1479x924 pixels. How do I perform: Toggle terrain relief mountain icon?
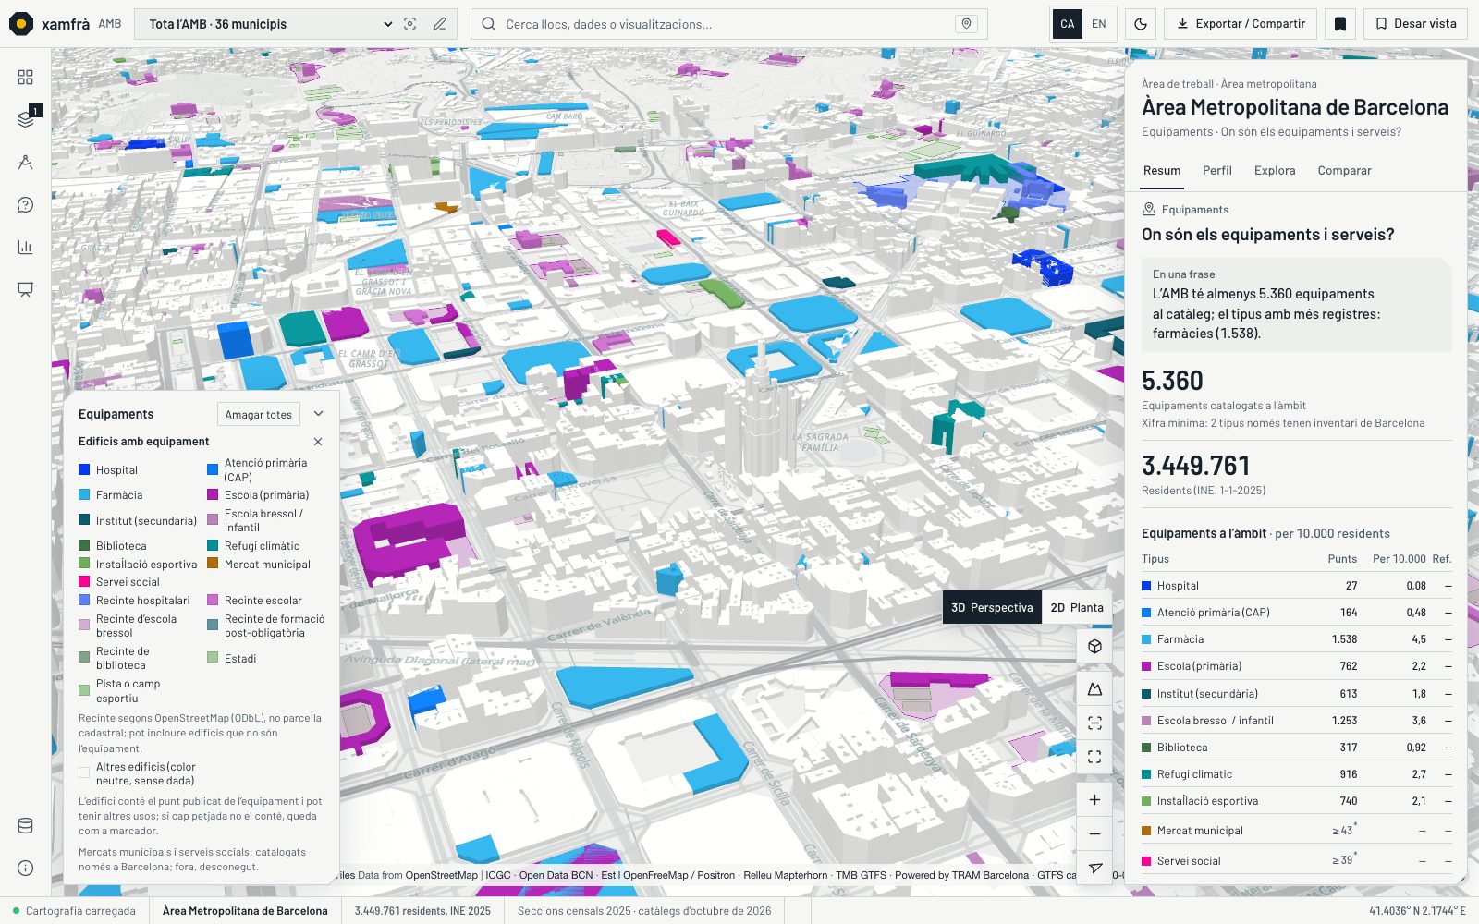click(x=1094, y=688)
